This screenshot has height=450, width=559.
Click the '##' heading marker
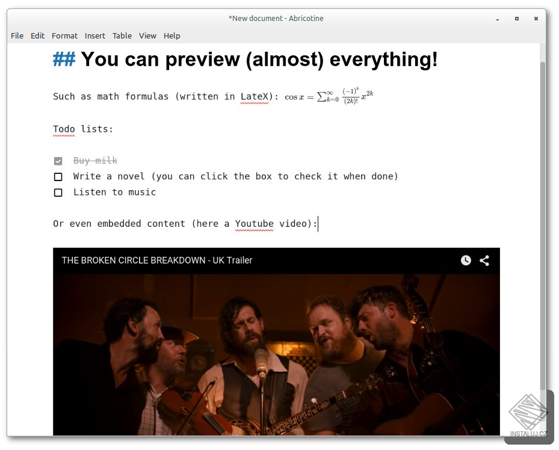pyautogui.click(x=64, y=59)
